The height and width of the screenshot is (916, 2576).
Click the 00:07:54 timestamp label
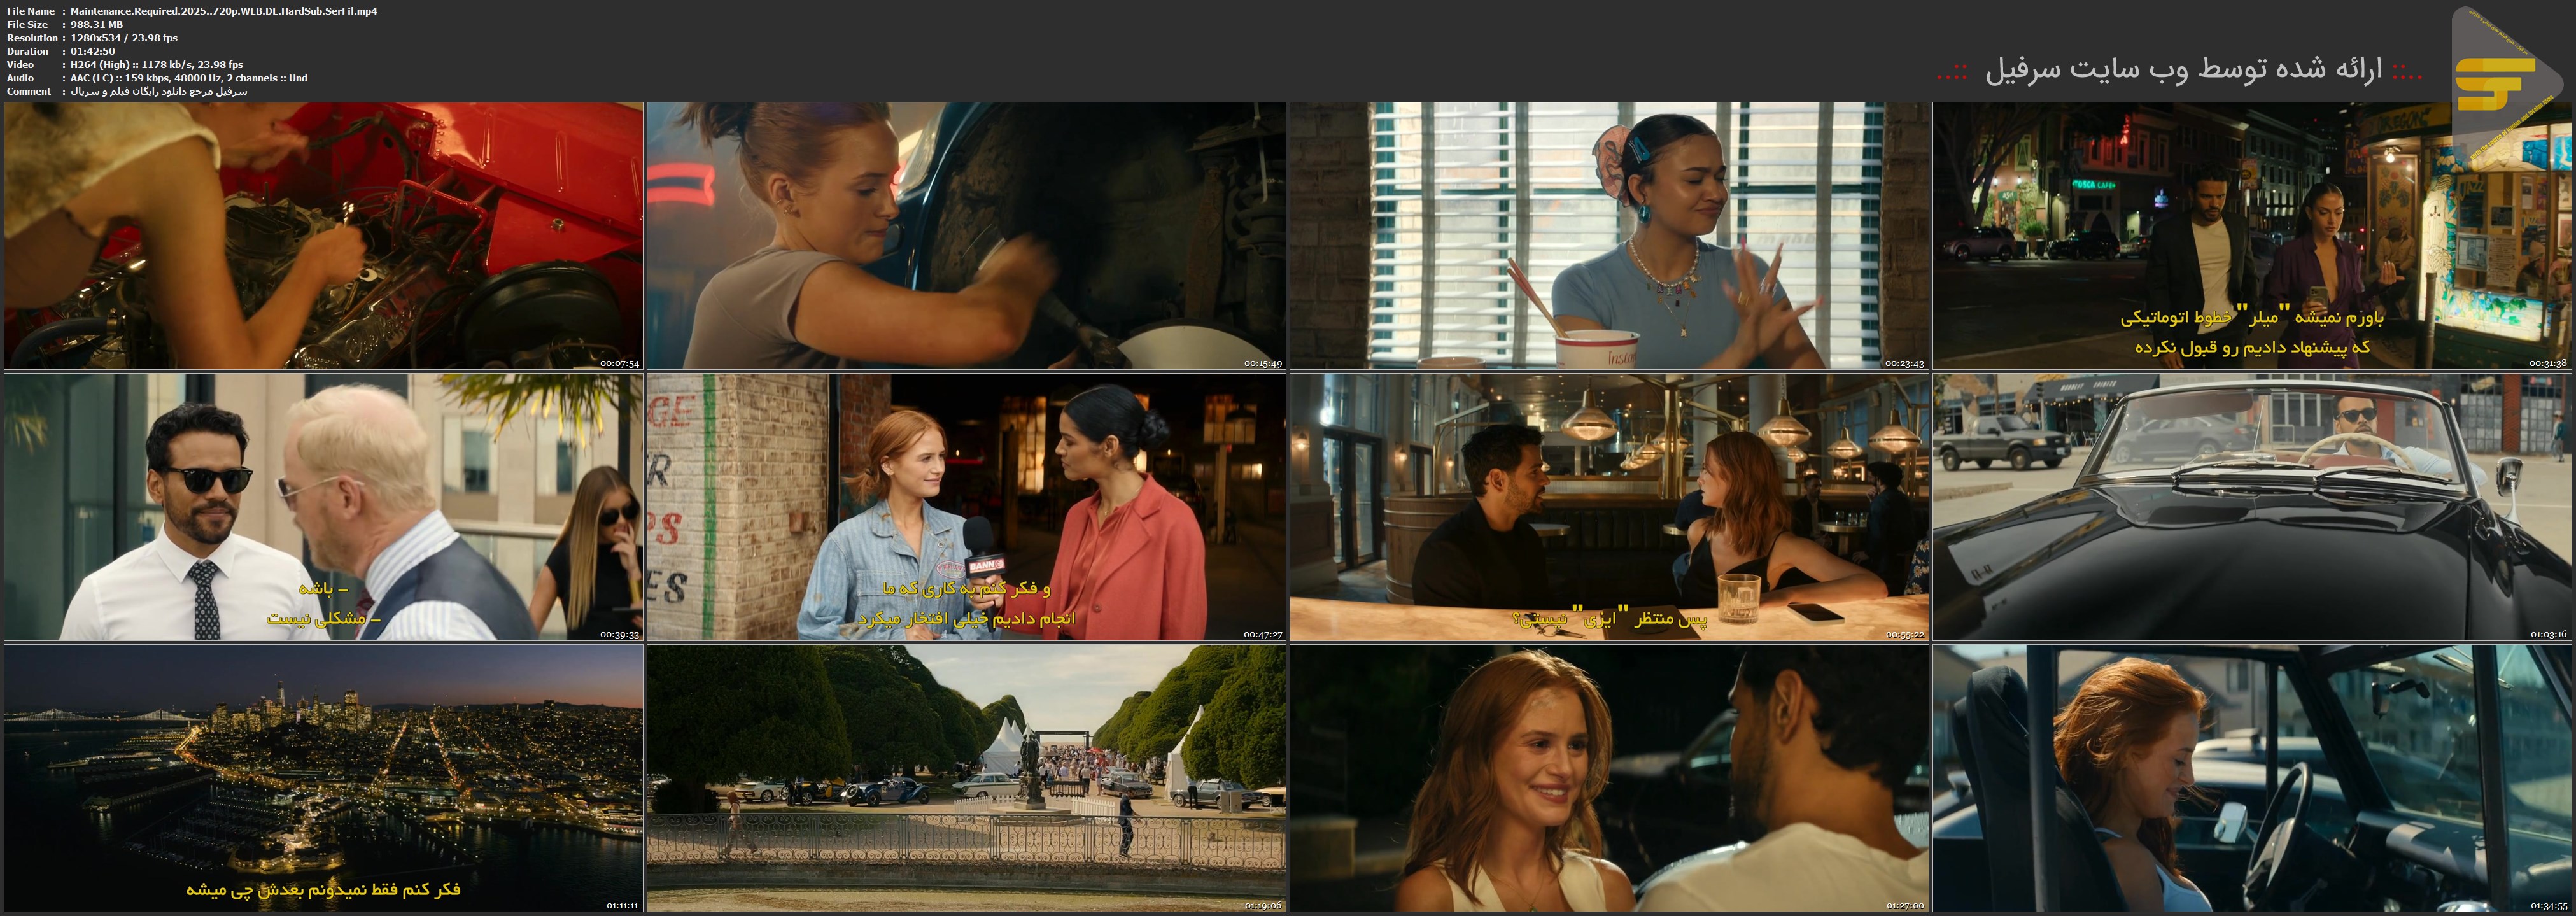pyautogui.click(x=619, y=364)
